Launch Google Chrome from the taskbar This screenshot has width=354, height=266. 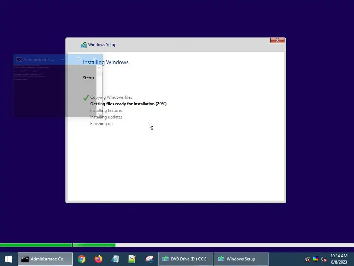(x=82, y=259)
